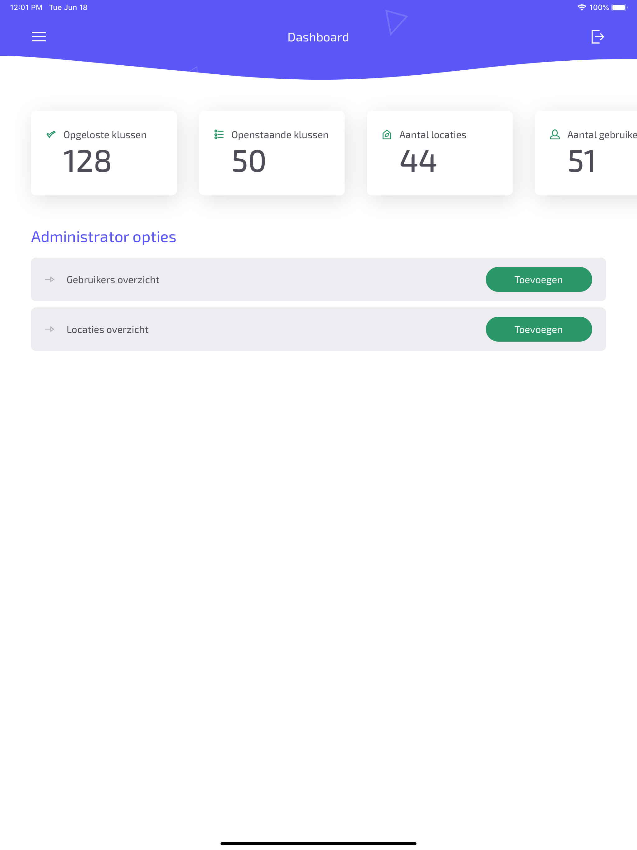Screen dimensions: 637x850
Task: Click the arrow icon beside Gebruikers overzicht
Action: [49, 279]
